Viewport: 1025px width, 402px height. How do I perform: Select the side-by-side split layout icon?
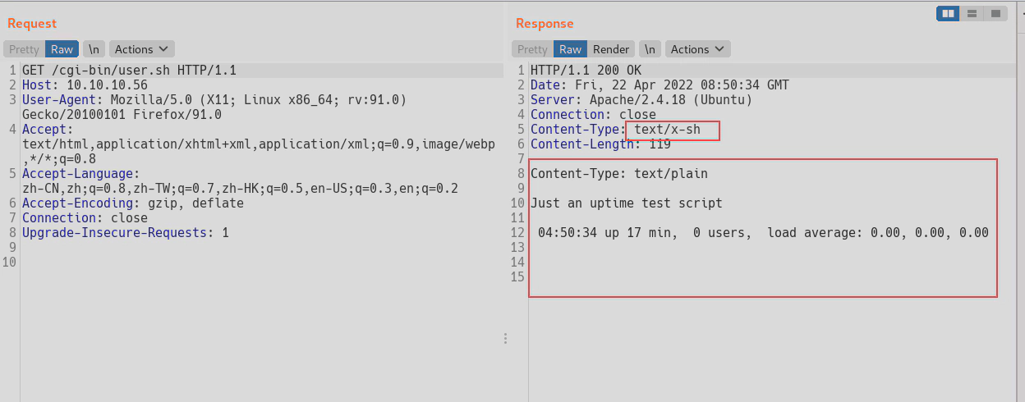click(x=949, y=14)
